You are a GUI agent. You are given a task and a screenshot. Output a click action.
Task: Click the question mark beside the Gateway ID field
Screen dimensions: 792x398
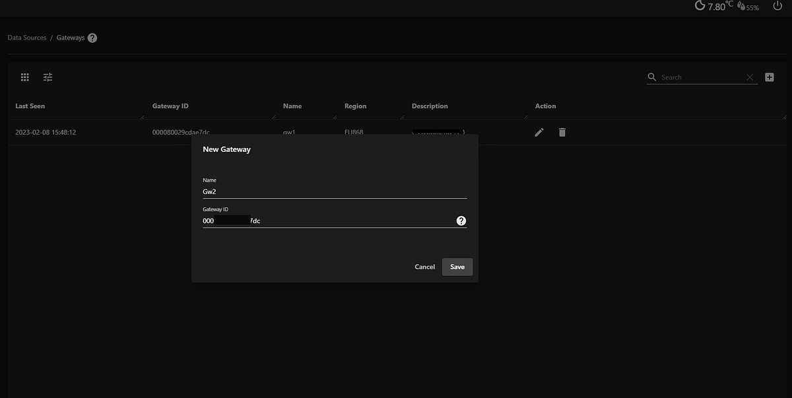(461, 220)
